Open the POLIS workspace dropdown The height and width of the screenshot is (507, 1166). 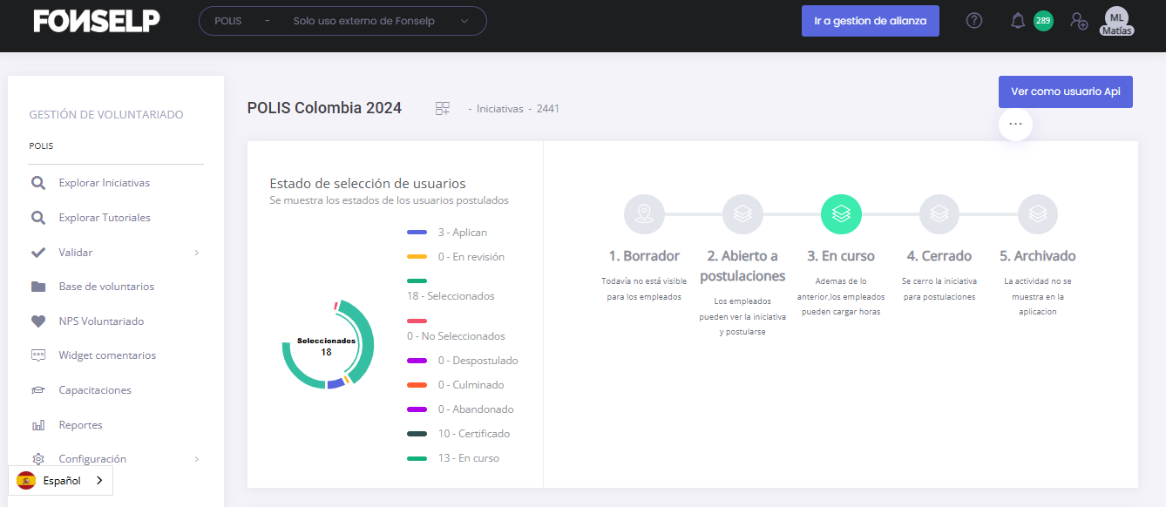[x=342, y=20]
